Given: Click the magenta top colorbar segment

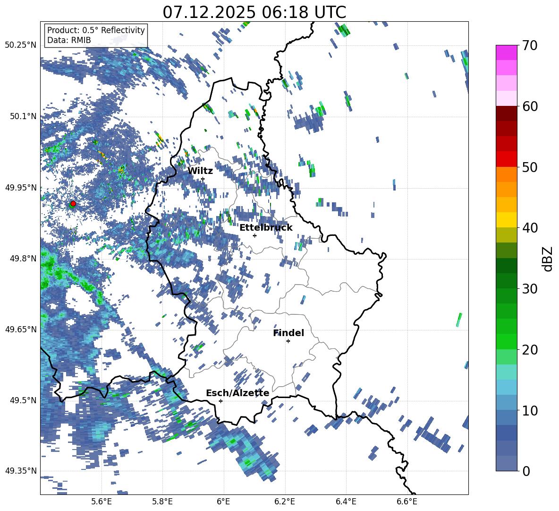Looking at the screenshot, I should (x=506, y=52).
